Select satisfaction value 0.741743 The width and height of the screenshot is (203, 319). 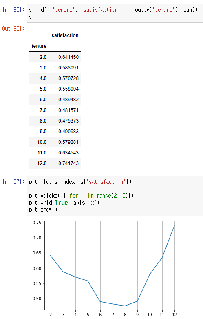click(x=68, y=163)
